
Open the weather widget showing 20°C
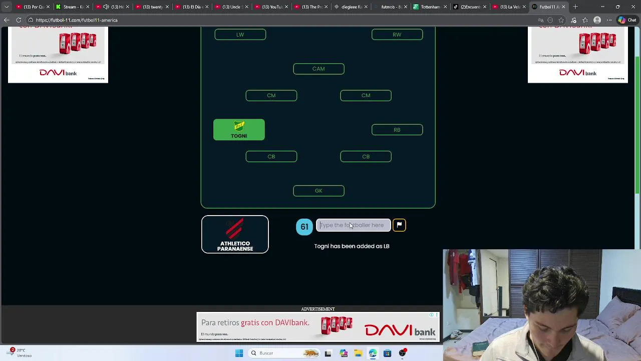point(20,353)
